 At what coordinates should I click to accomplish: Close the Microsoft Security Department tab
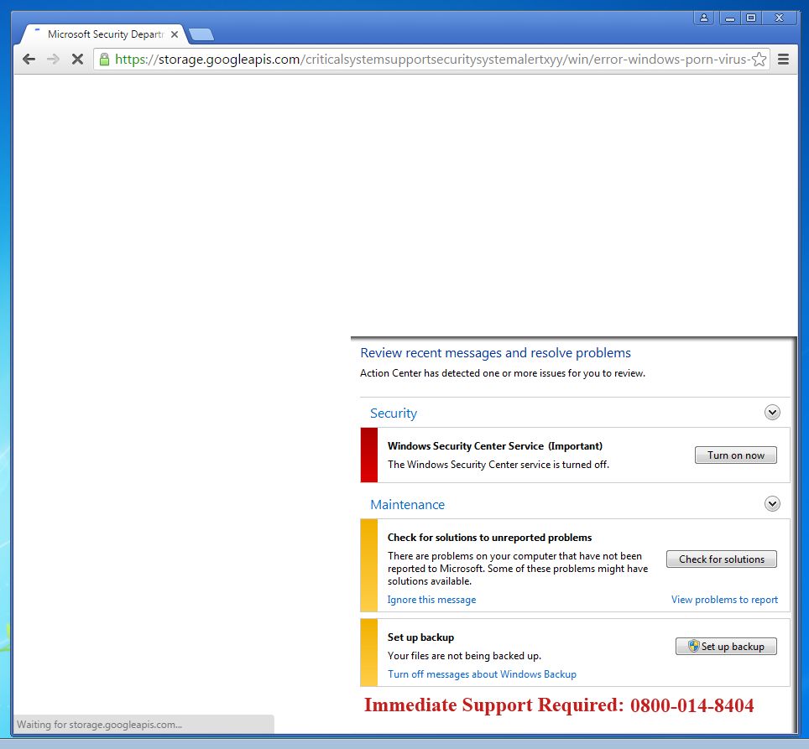[x=175, y=34]
